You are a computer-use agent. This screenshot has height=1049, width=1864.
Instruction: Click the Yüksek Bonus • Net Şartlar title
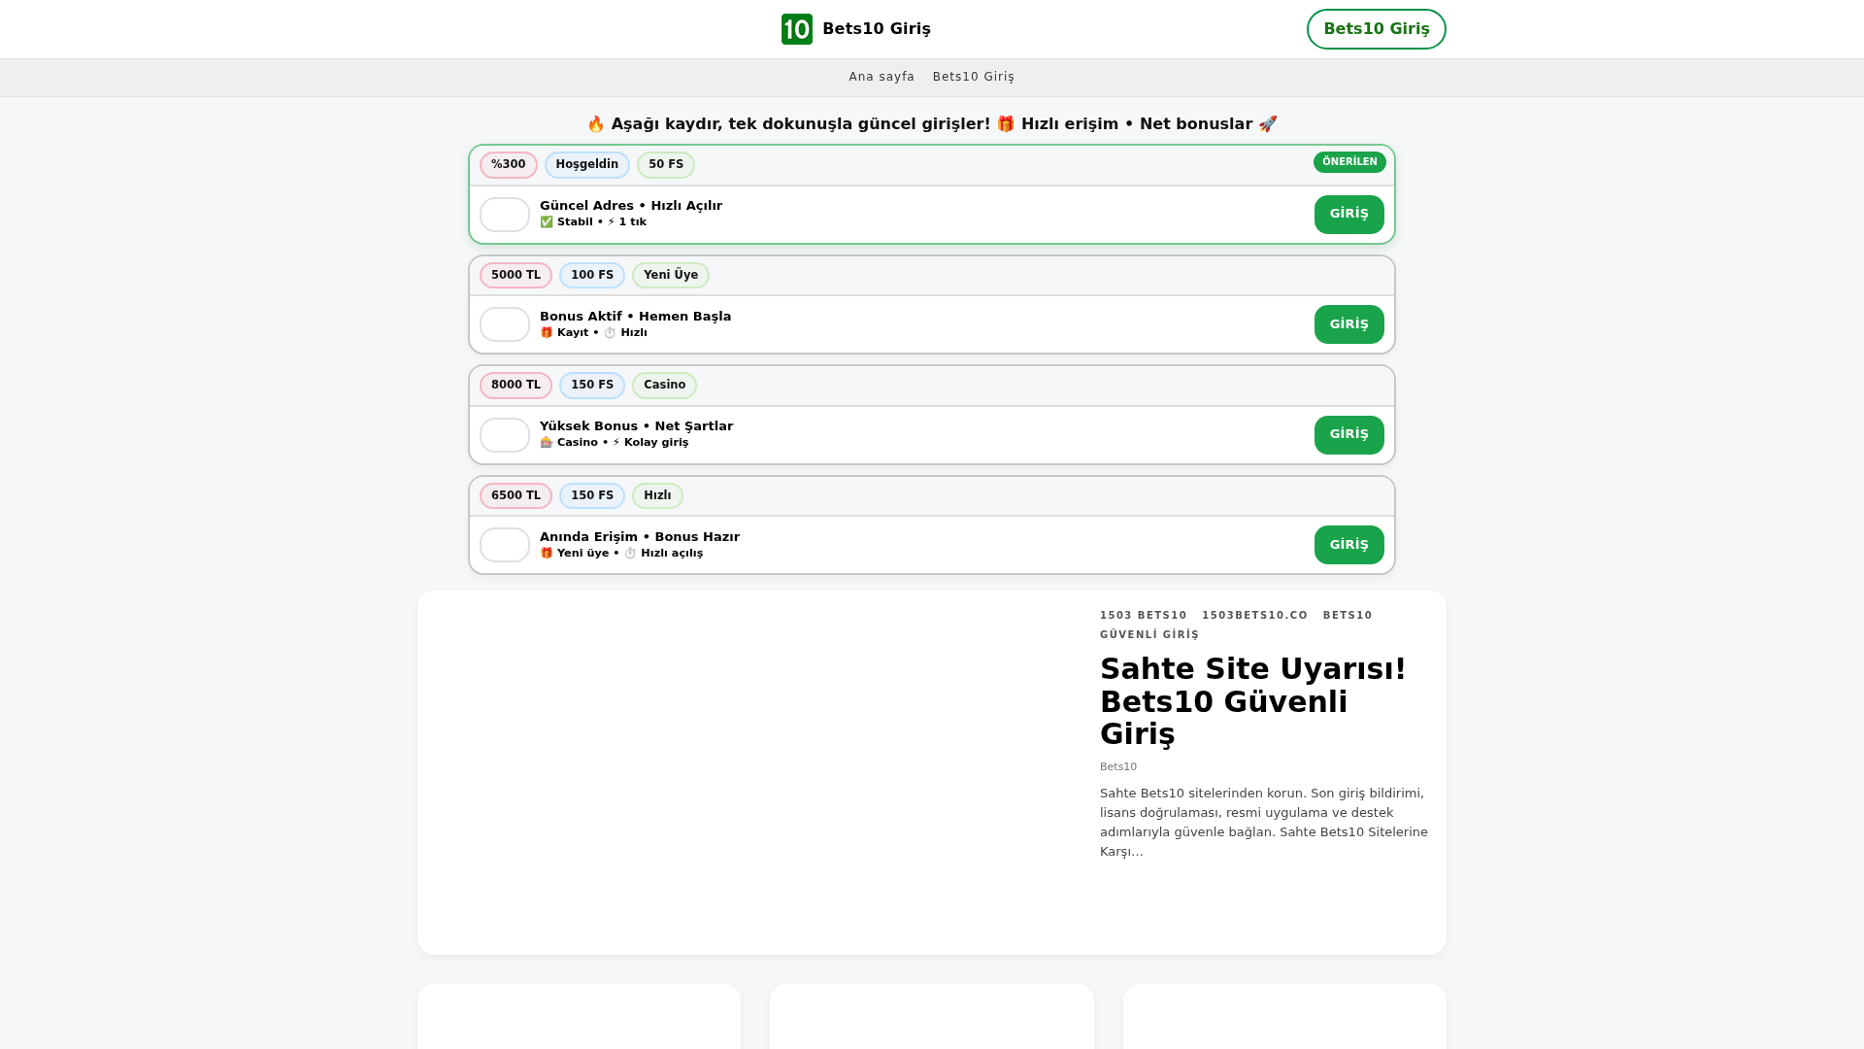coord(637,426)
